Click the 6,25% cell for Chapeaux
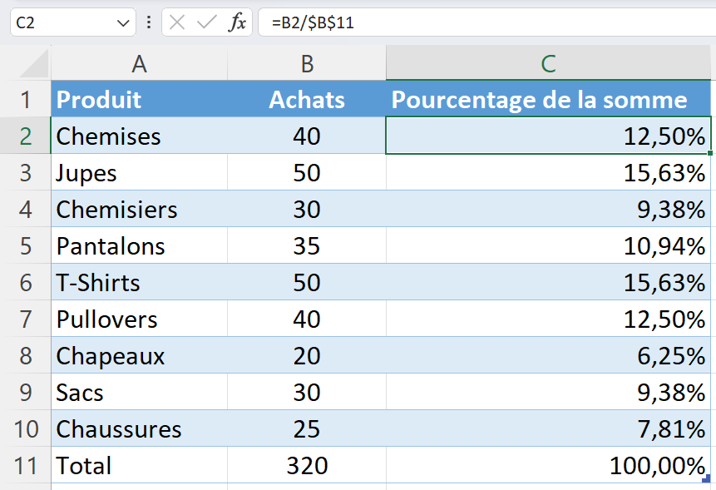This screenshot has height=490, width=716. coord(548,355)
